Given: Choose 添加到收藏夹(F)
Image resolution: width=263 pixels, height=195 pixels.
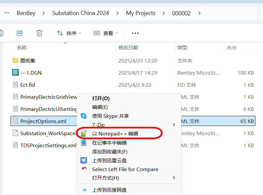Looking at the screenshot, I should tap(110, 151).
